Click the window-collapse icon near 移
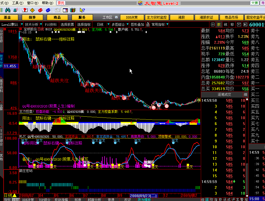 pos(239,25)
